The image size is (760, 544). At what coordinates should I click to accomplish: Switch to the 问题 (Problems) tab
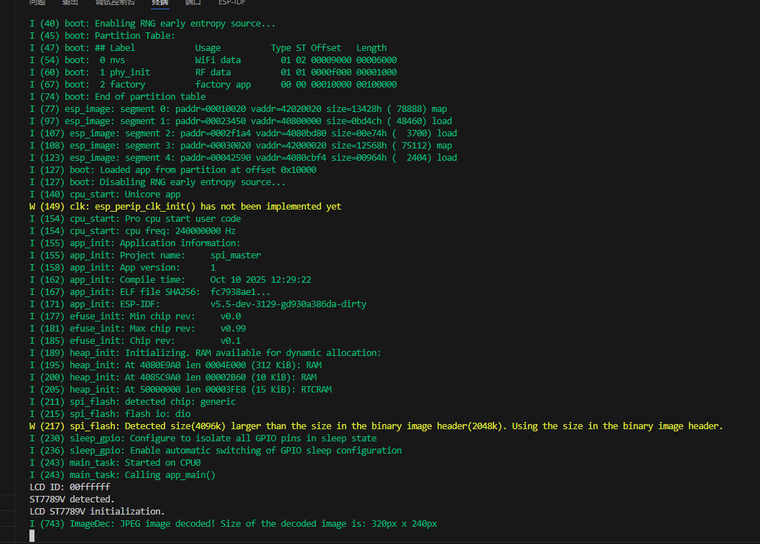click(38, 2)
